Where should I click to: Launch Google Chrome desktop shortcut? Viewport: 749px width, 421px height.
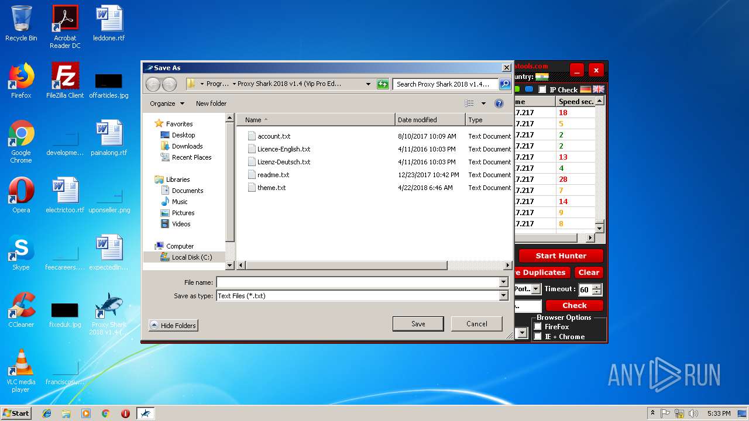click(21, 142)
